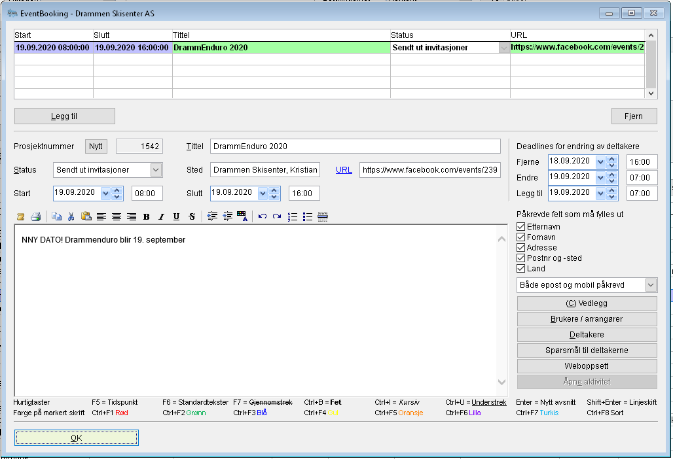This screenshot has width=673, height=459.
Task: Click the Start time field 08:00
Action: pyautogui.click(x=147, y=194)
